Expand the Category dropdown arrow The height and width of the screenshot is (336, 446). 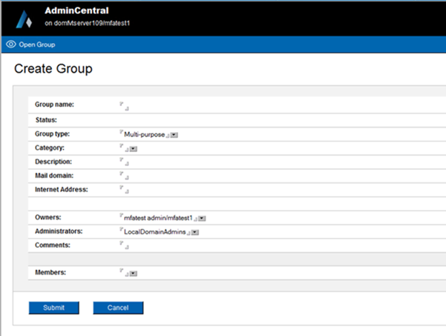pos(133,149)
